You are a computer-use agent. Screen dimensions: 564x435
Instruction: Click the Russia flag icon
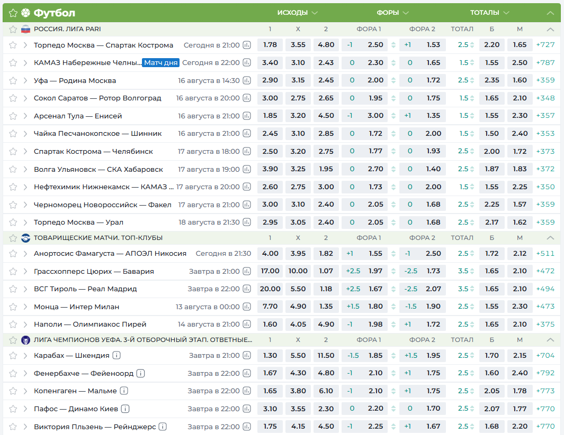[25, 30]
